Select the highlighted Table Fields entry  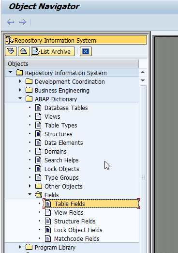point(91,204)
